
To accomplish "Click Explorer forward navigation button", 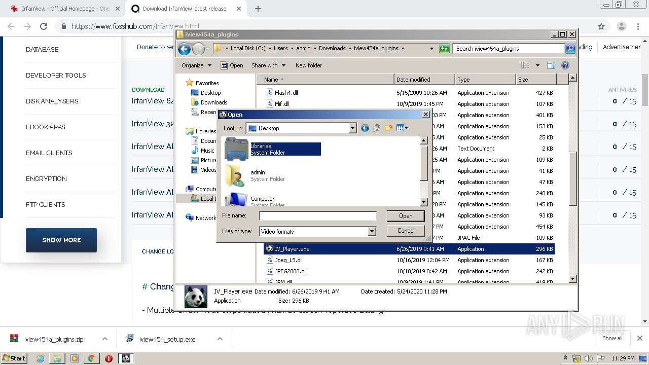I will coord(198,49).
